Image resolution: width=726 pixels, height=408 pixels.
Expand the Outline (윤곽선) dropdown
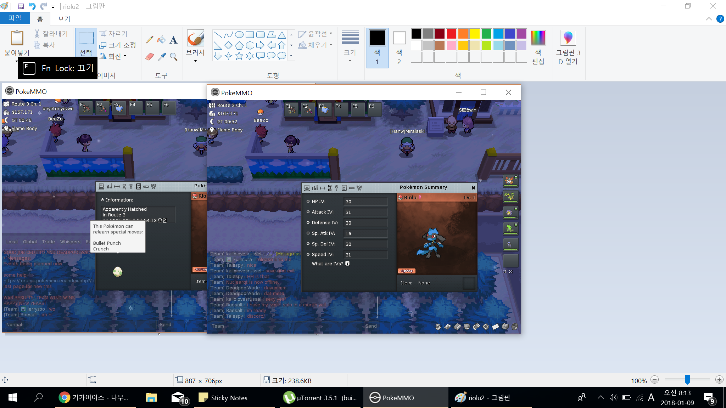[x=315, y=34]
